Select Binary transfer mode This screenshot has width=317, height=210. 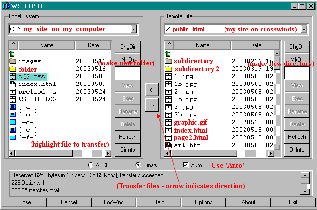point(138,165)
